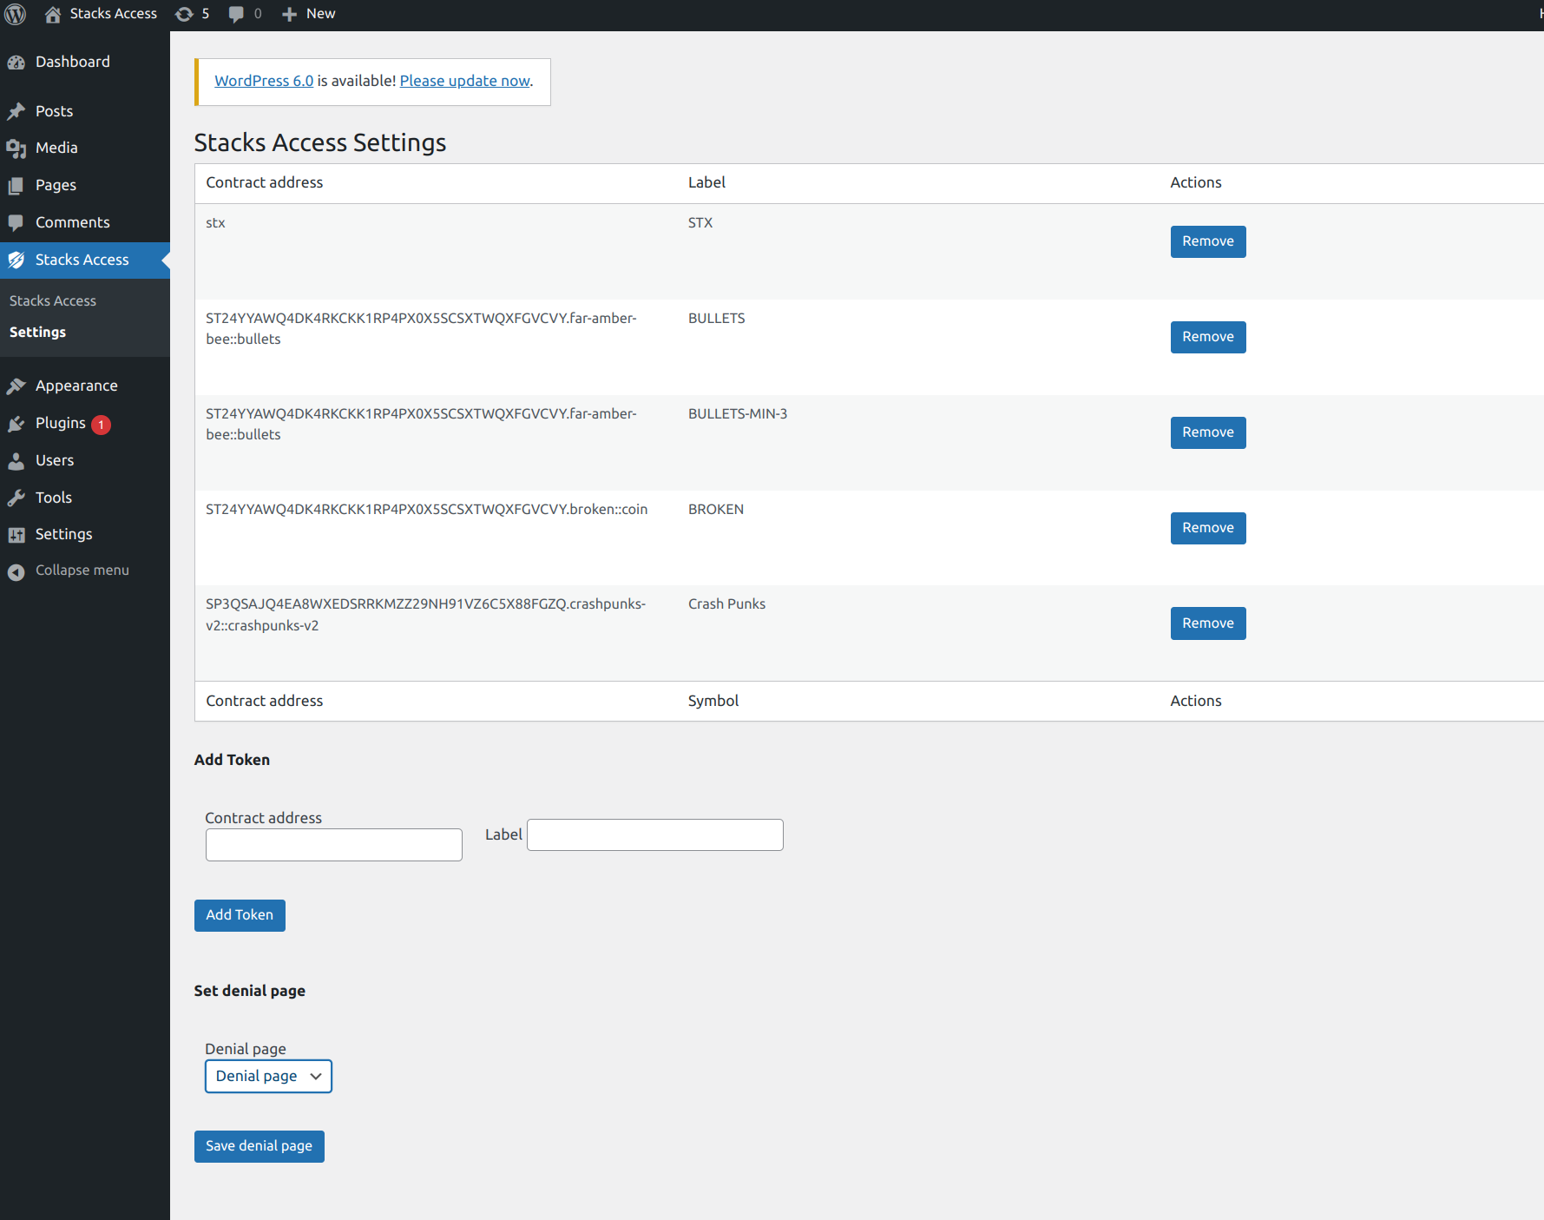Click the stx contract address cell
Viewport: 1544px width, 1220px height.
(x=215, y=223)
